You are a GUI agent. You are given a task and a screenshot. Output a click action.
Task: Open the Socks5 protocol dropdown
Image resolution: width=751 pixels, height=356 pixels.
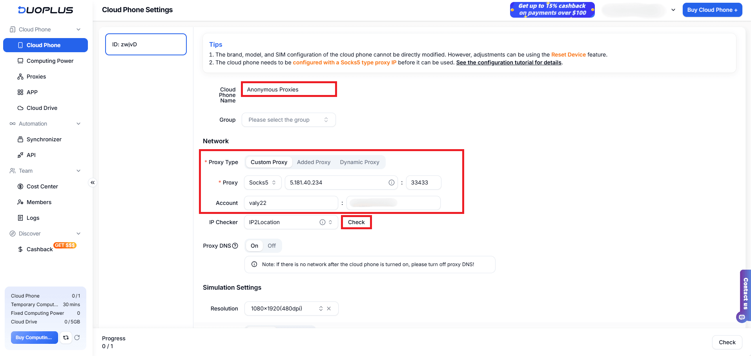point(262,182)
